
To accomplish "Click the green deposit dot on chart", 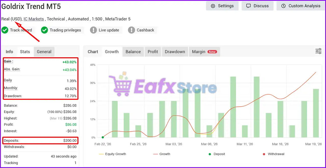I will 103,137.
